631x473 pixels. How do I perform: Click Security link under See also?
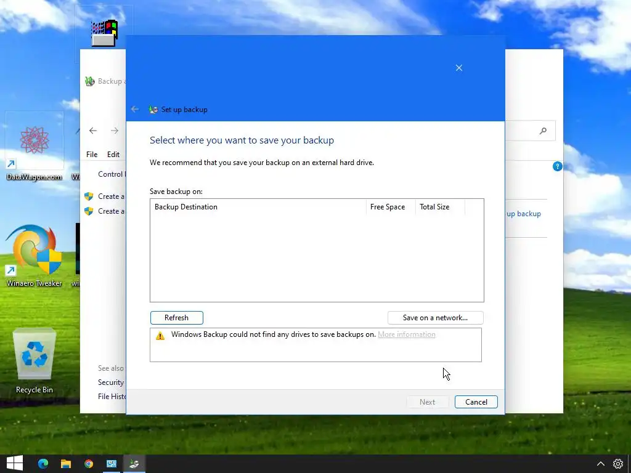click(111, 382)
